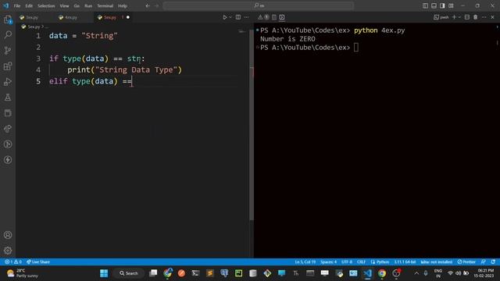
Task: Open Extensions view in activity bar
Action: (8, 66)
